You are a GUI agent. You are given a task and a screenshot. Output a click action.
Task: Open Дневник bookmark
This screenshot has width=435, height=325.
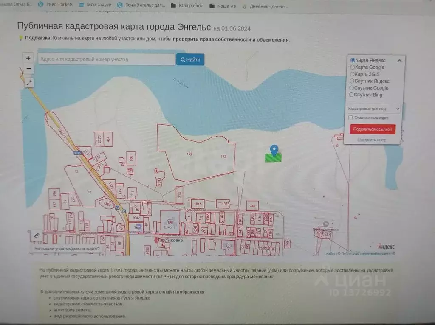pos(265,6)
